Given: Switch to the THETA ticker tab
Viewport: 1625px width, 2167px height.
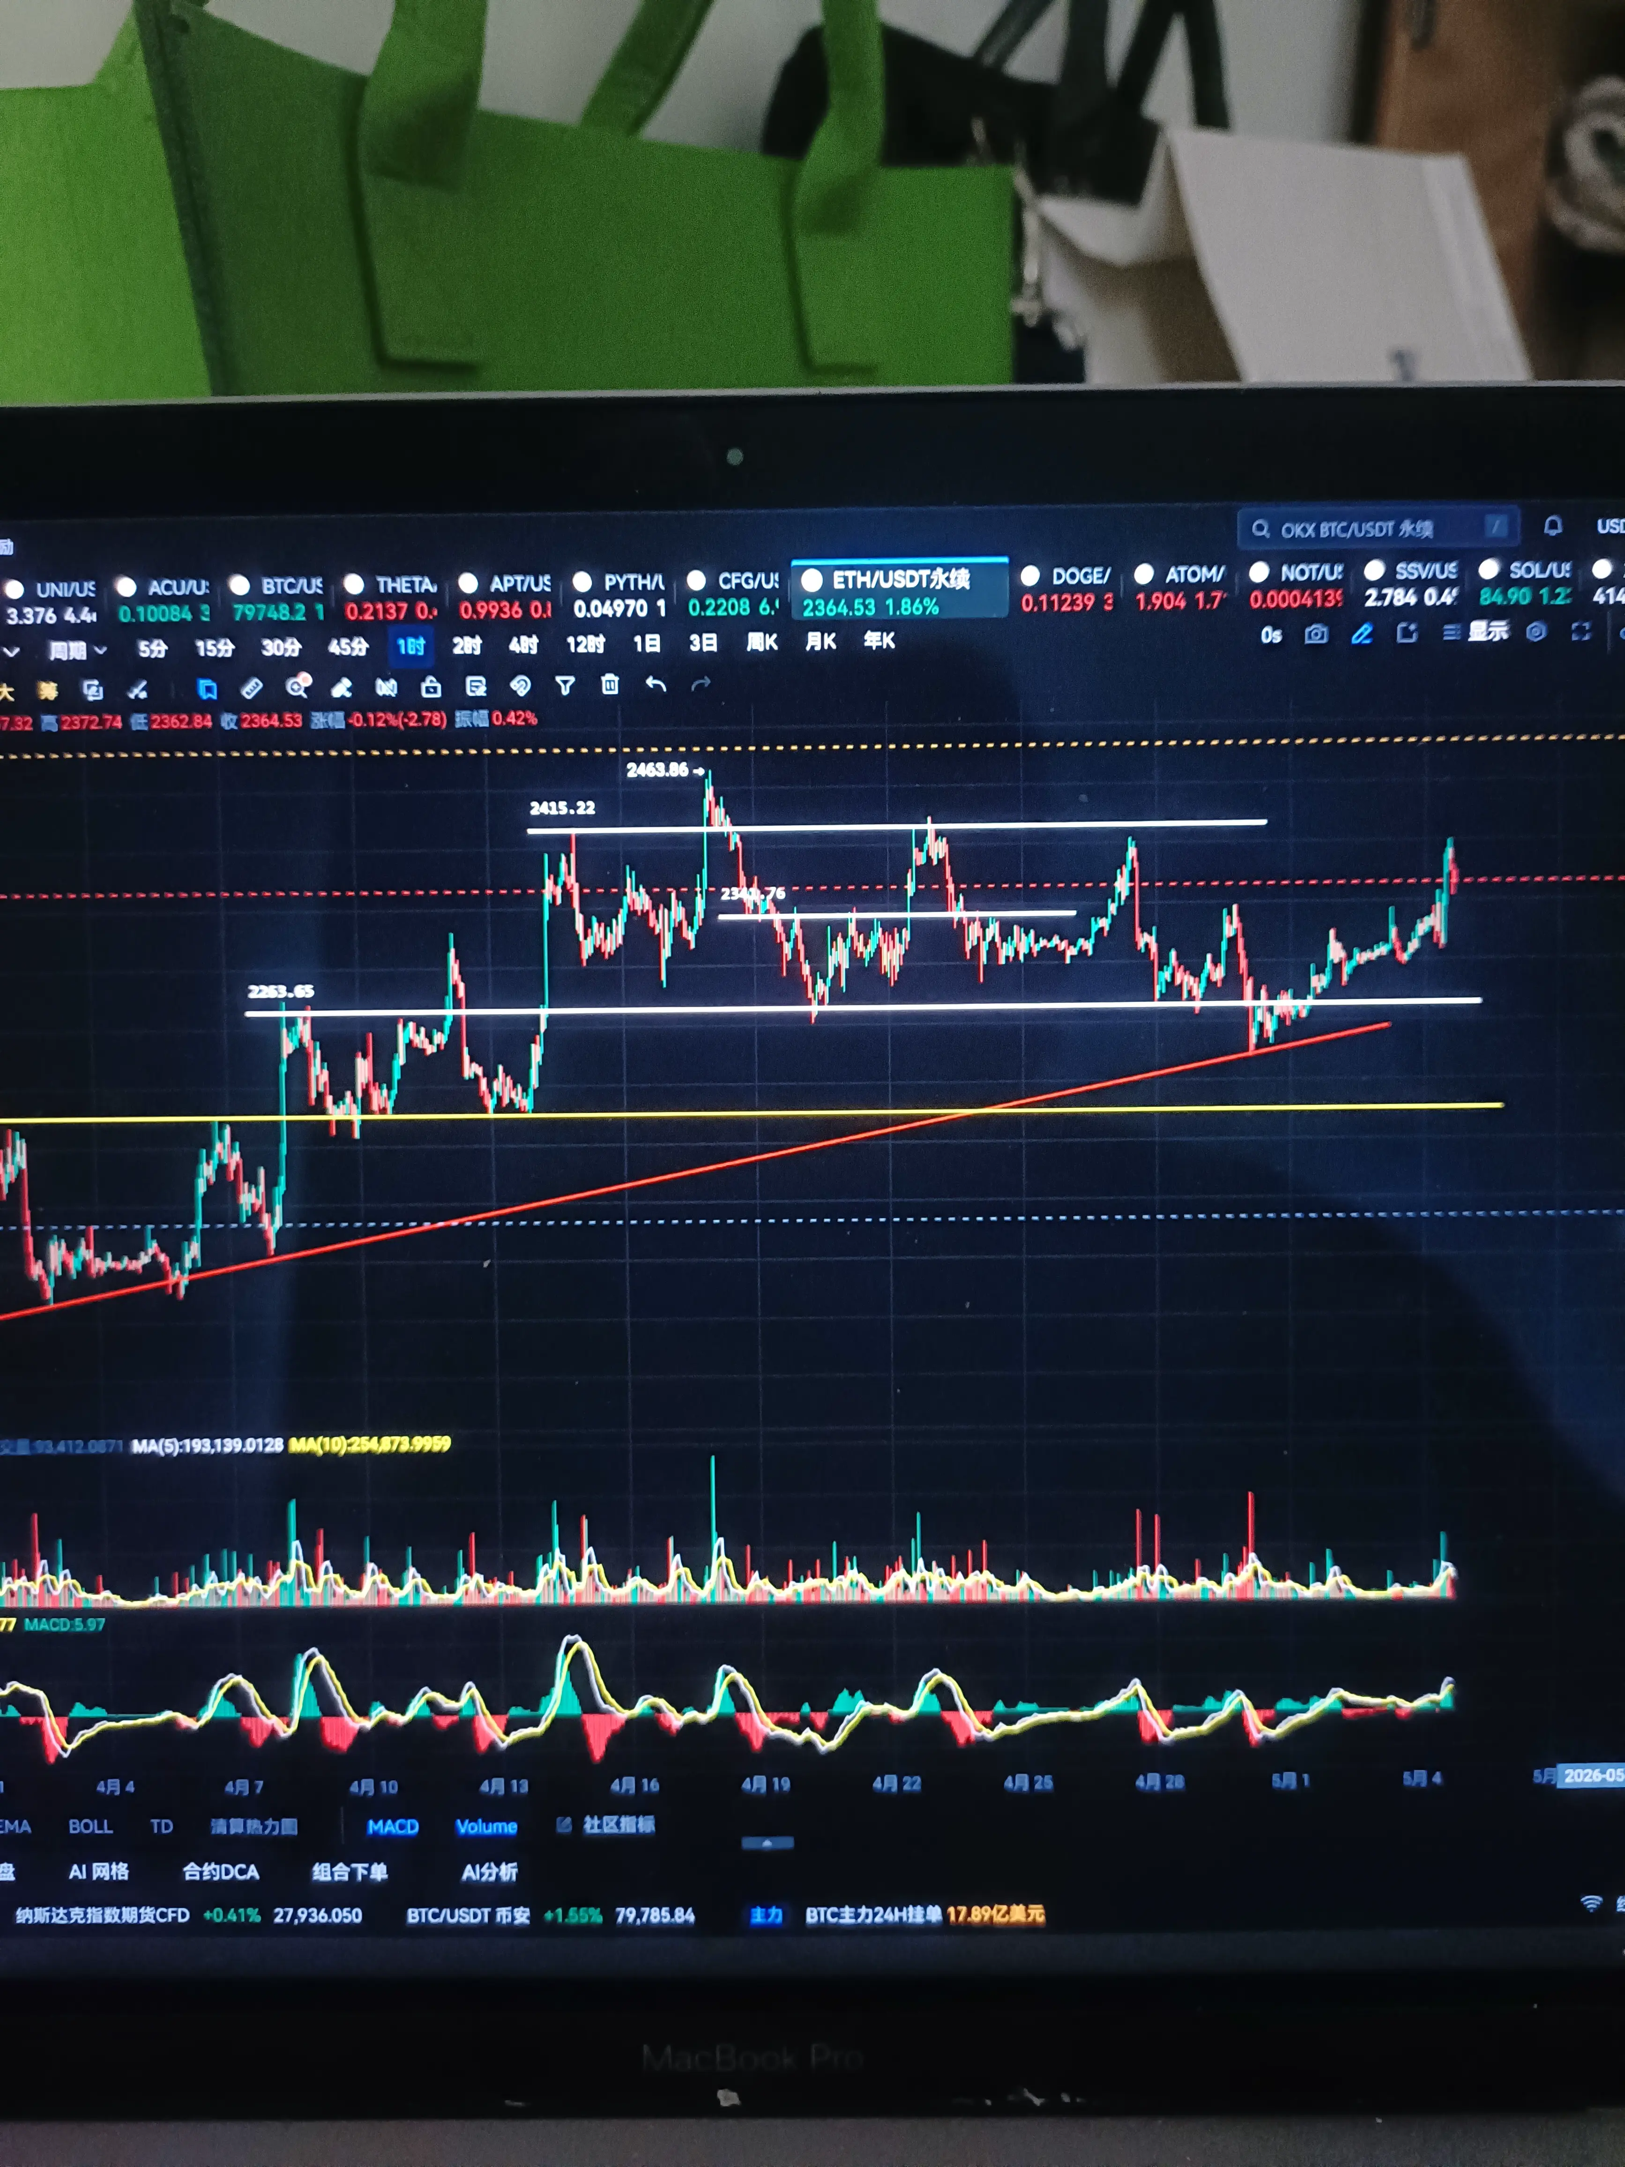Looking at the screenshot, I should click(x=392, y=598).
